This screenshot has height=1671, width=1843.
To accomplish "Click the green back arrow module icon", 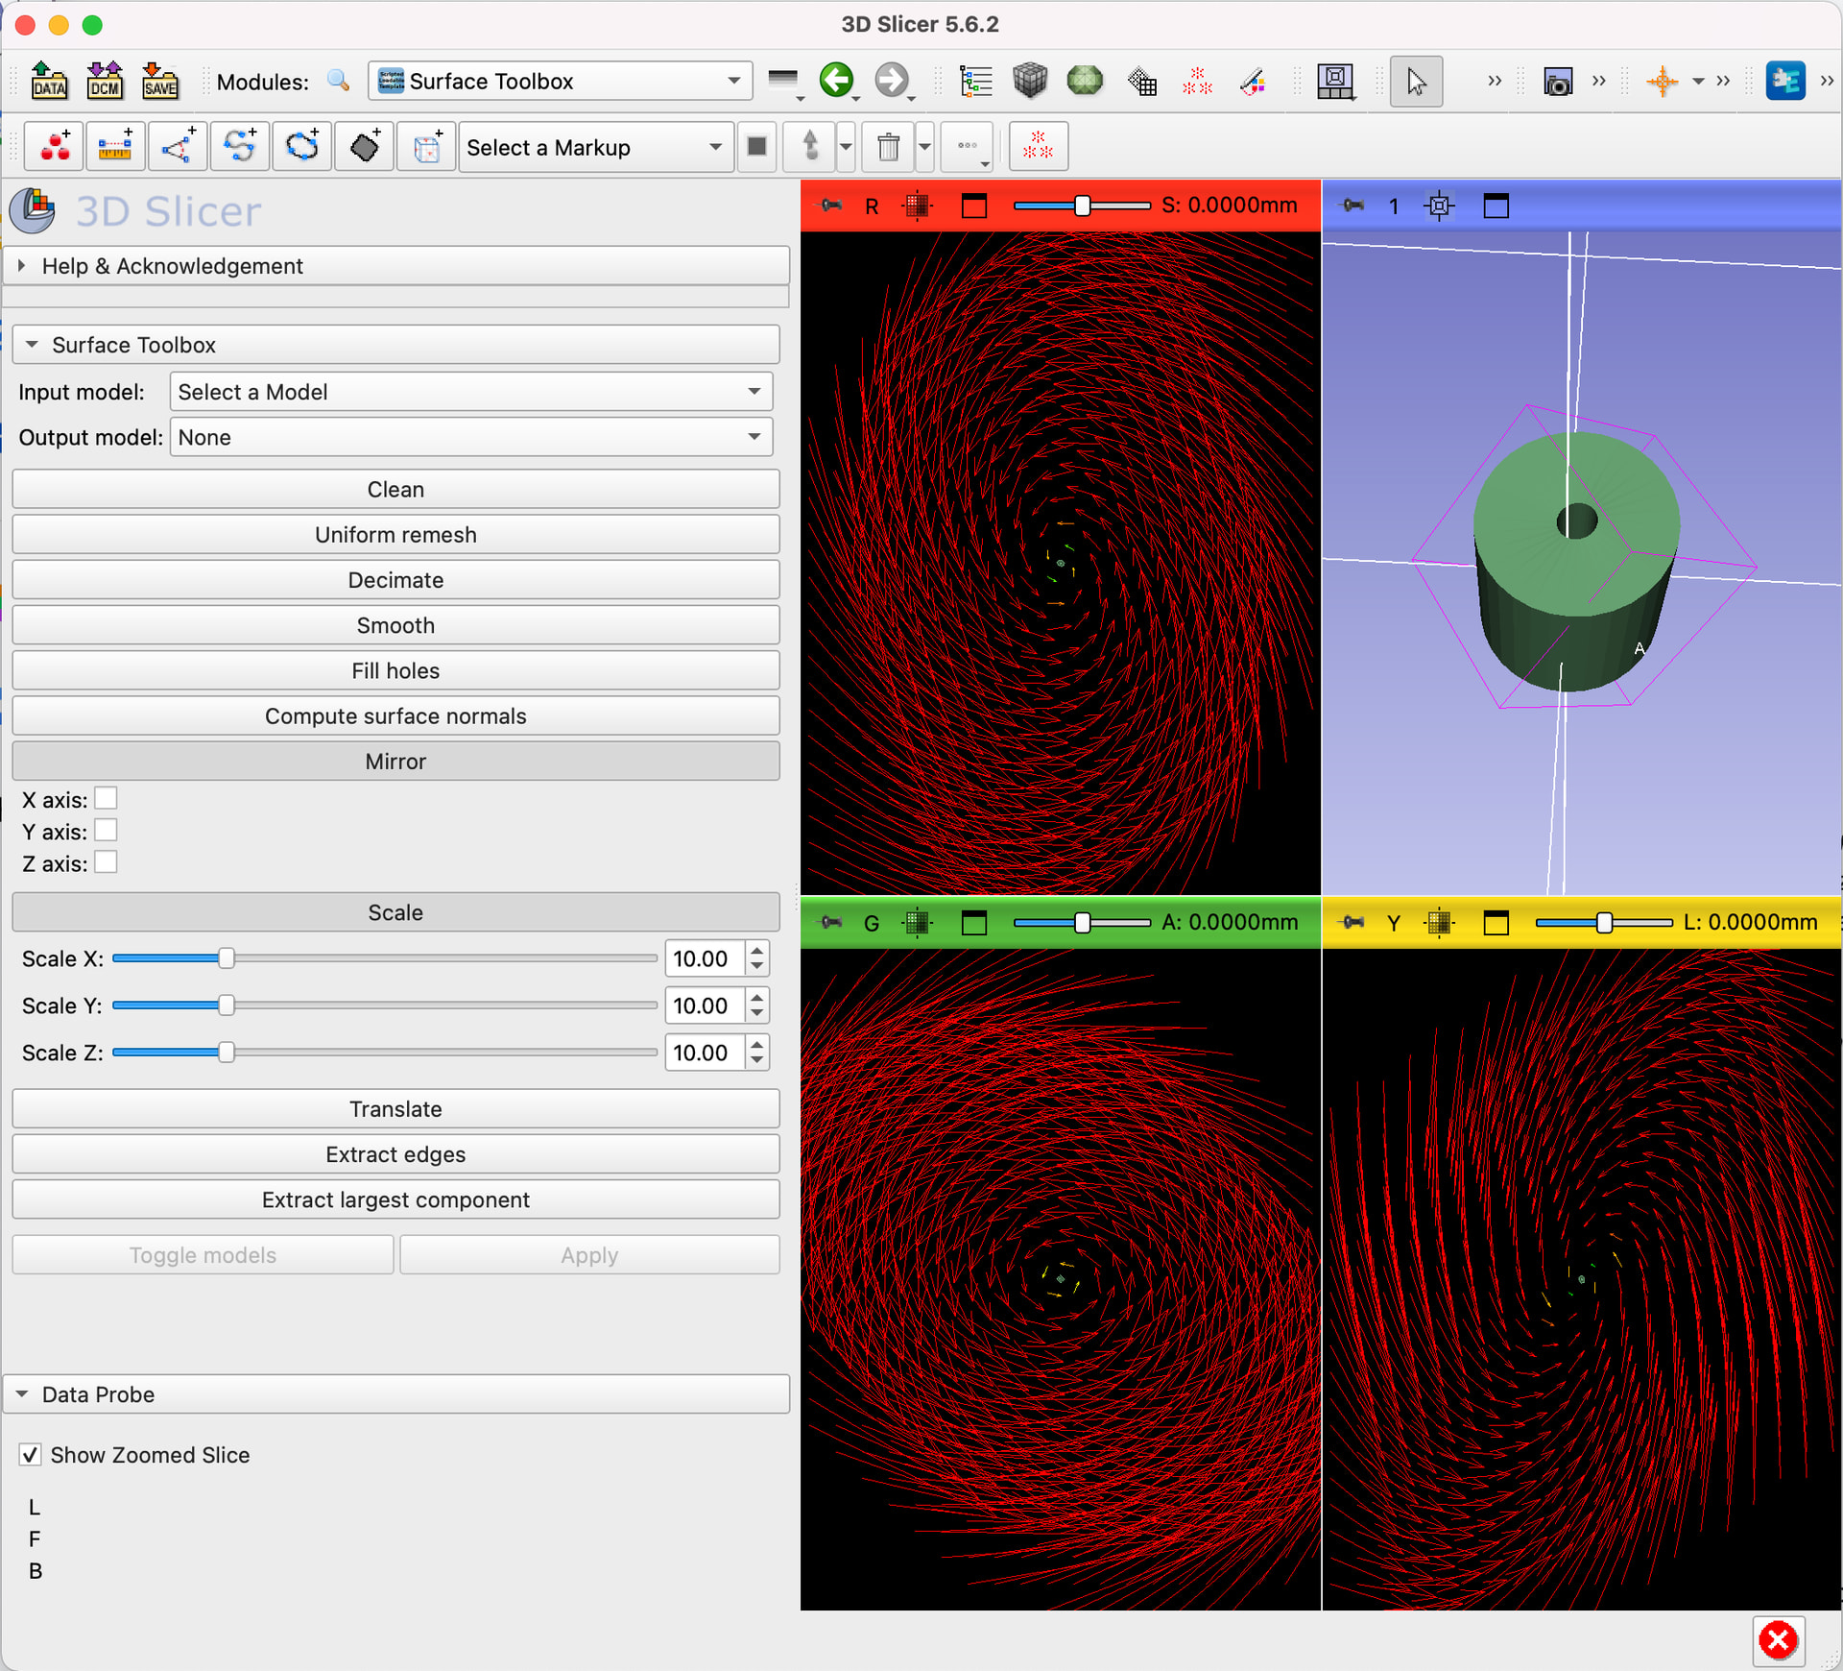I will coord(836,81).
